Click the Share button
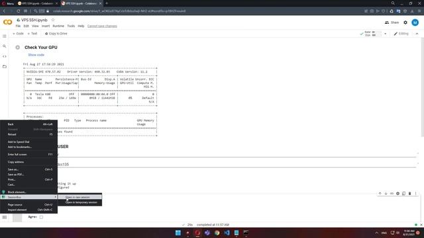The height and width of the screenshot is (238, 424). [392, 22]
